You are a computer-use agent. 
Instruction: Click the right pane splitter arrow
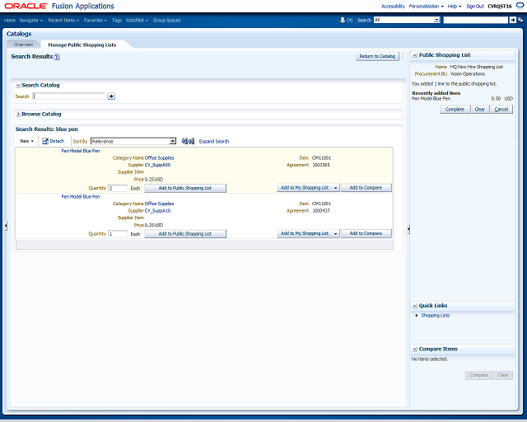(x=408, y=229)
